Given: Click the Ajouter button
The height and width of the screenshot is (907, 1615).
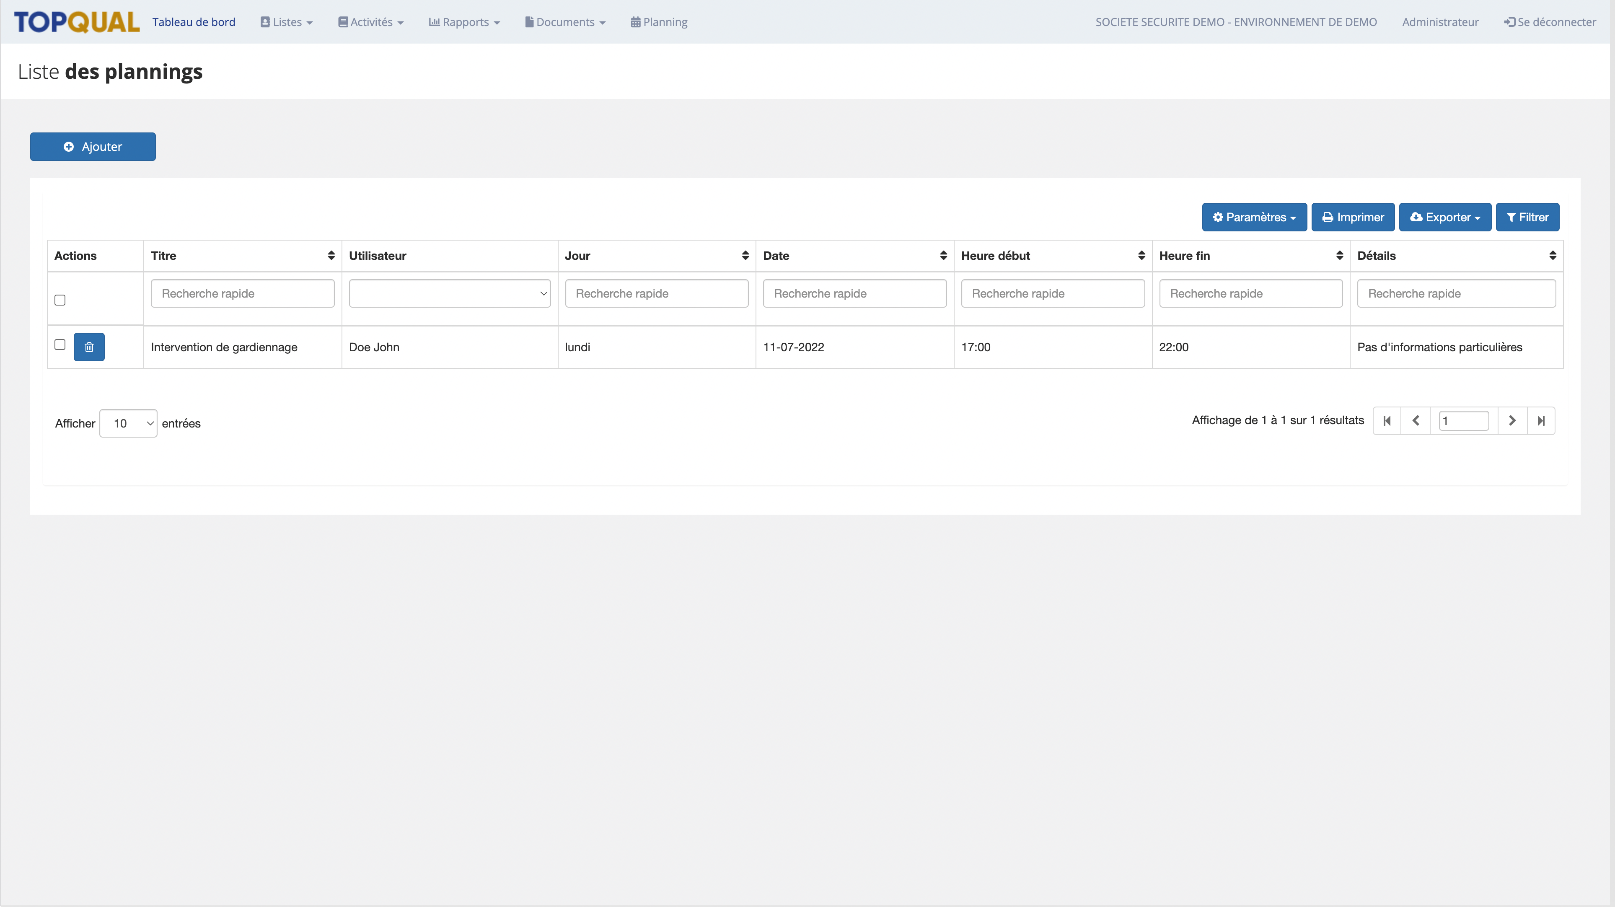Looking at the screenshot, I should point(93,147).
